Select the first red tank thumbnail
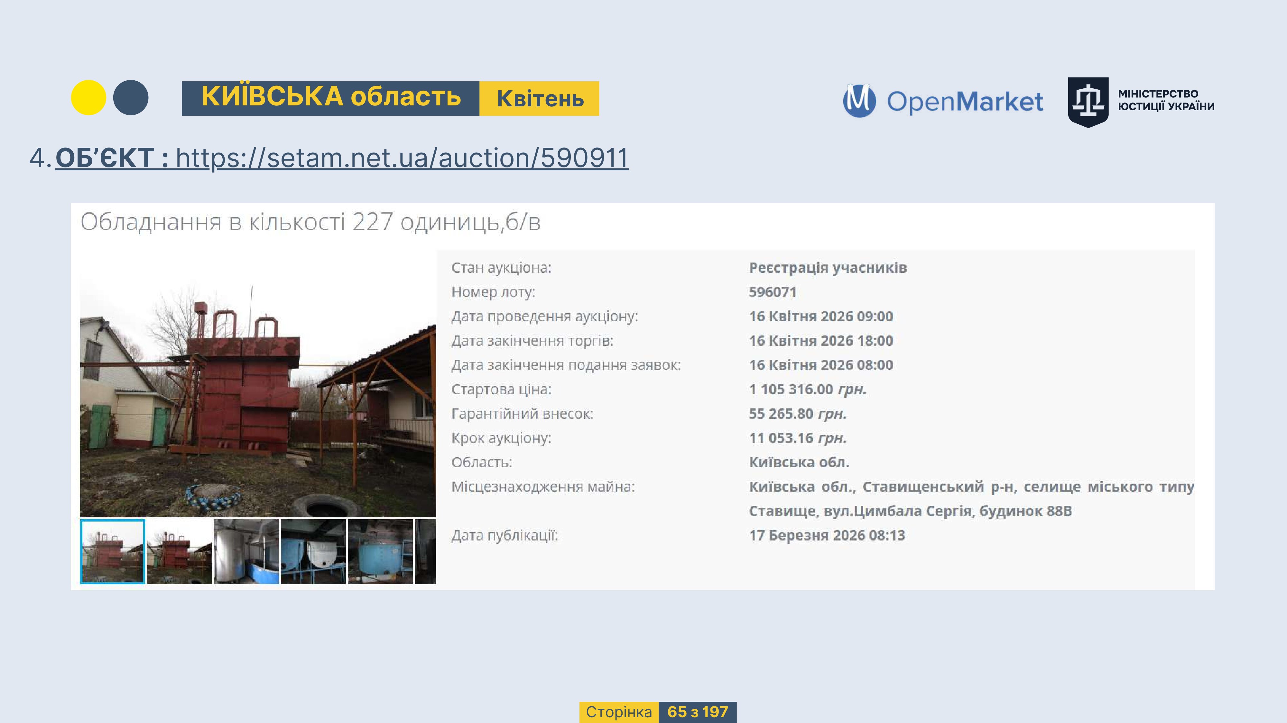 (x=112, y=551)
